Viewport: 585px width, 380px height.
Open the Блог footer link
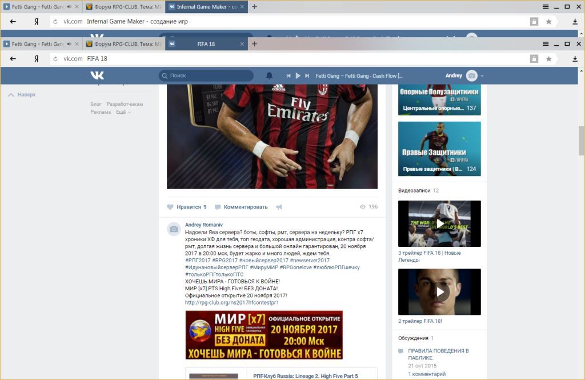[95, 104]
